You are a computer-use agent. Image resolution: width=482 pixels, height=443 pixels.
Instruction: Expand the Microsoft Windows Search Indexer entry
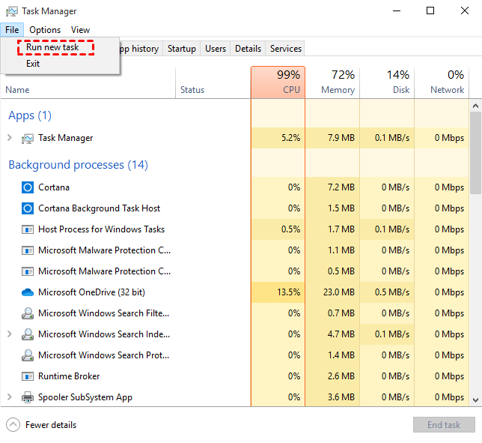pos(10,334)
